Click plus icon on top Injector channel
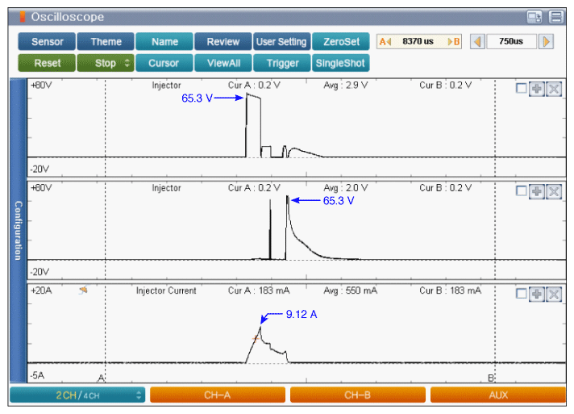The width and height of the screenshot is (574, 414). click(537, 89)
